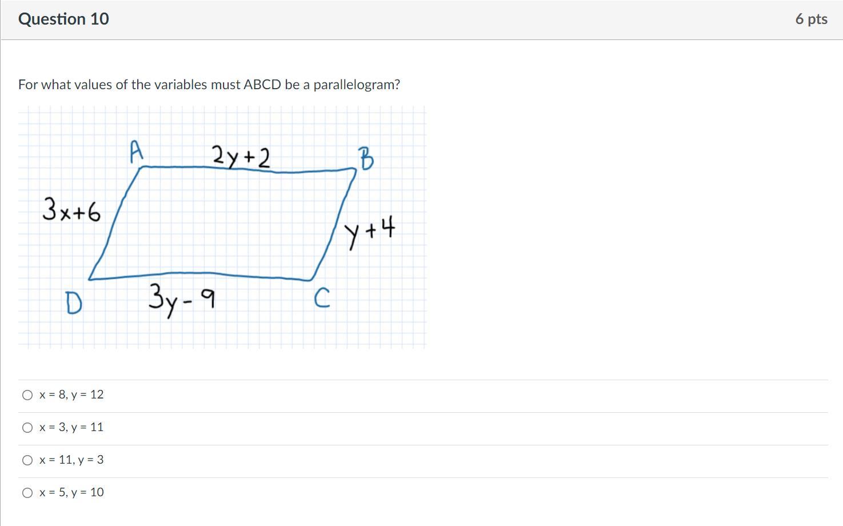Click the 'y+4' right side label
The image size is (843, 526).
(x=369, y=232)
